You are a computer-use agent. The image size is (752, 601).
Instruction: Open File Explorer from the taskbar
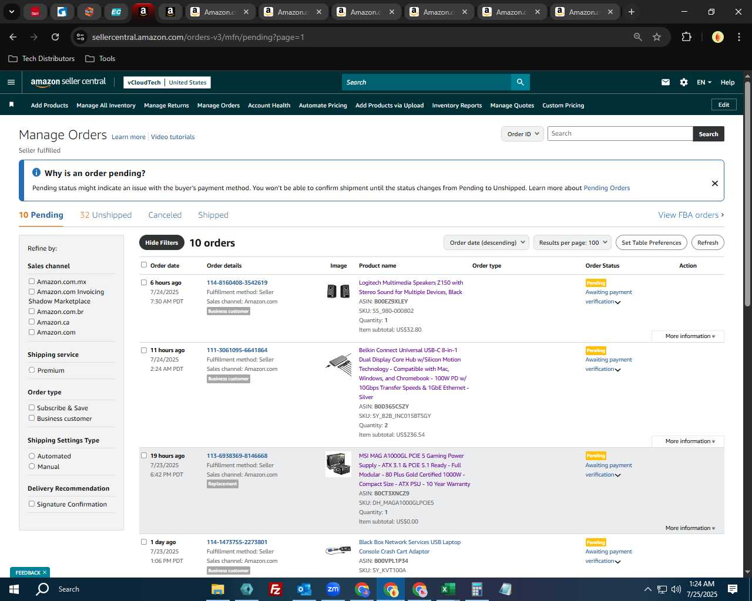pyautogui.click(x=217, y=589)
